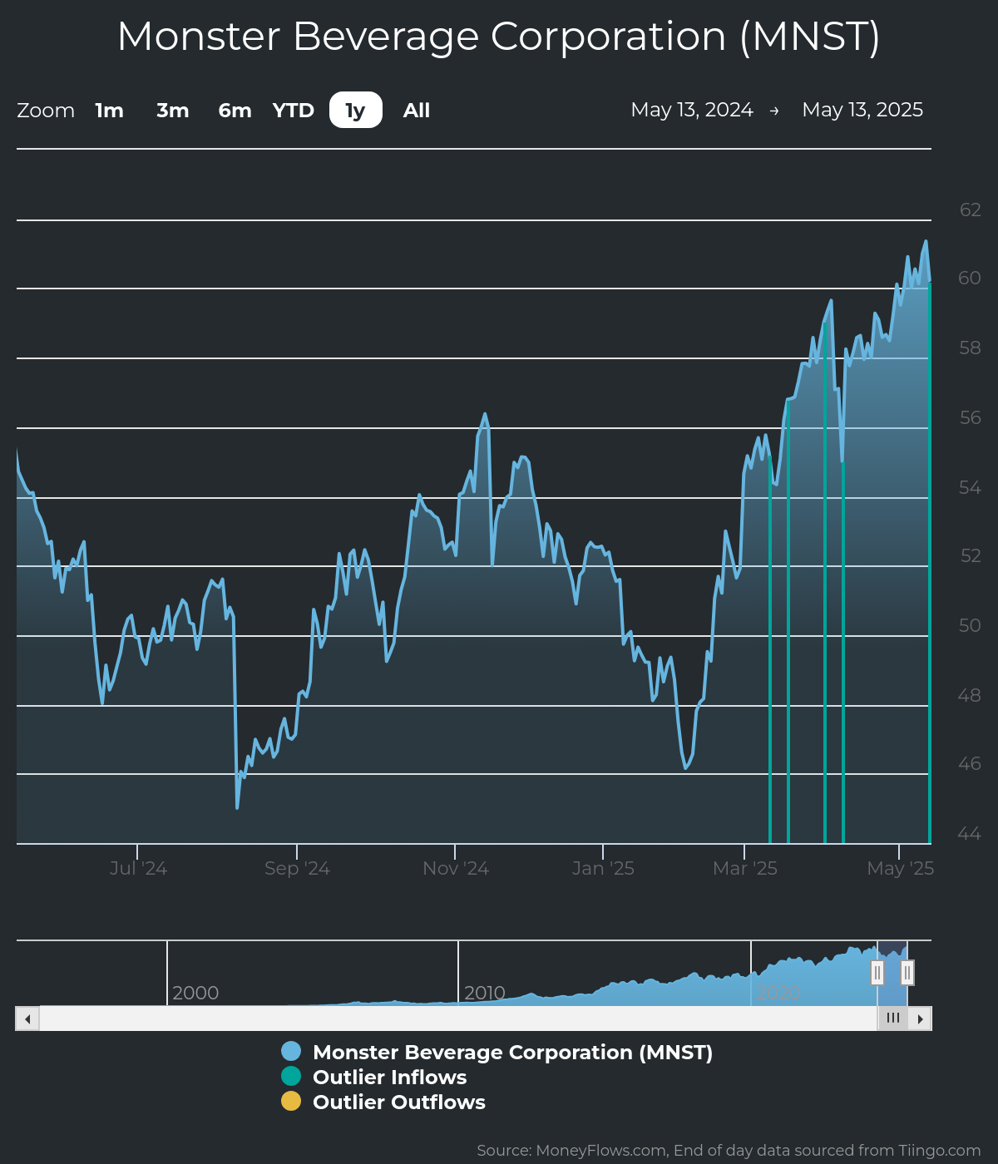Click the navigator scrollbar left arrow
Screen dimensions: 998x1164
27,1018
